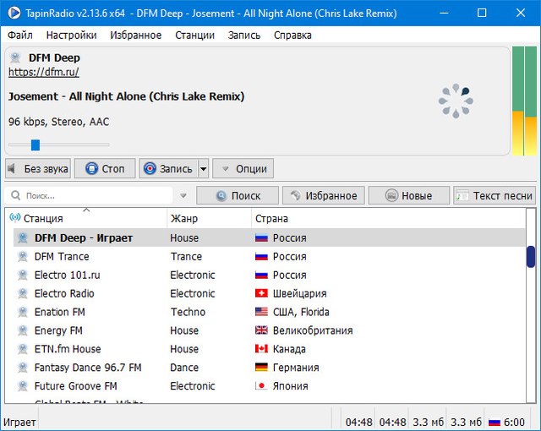541x431 pixels.
Task: Start recording with the Запись button
Action: 168,168
